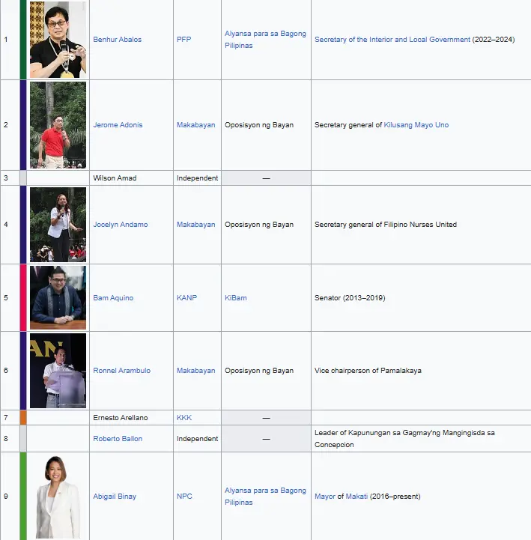Click Oposisyon ng Bayan in Jerome Adonis row

coord(259,124)
